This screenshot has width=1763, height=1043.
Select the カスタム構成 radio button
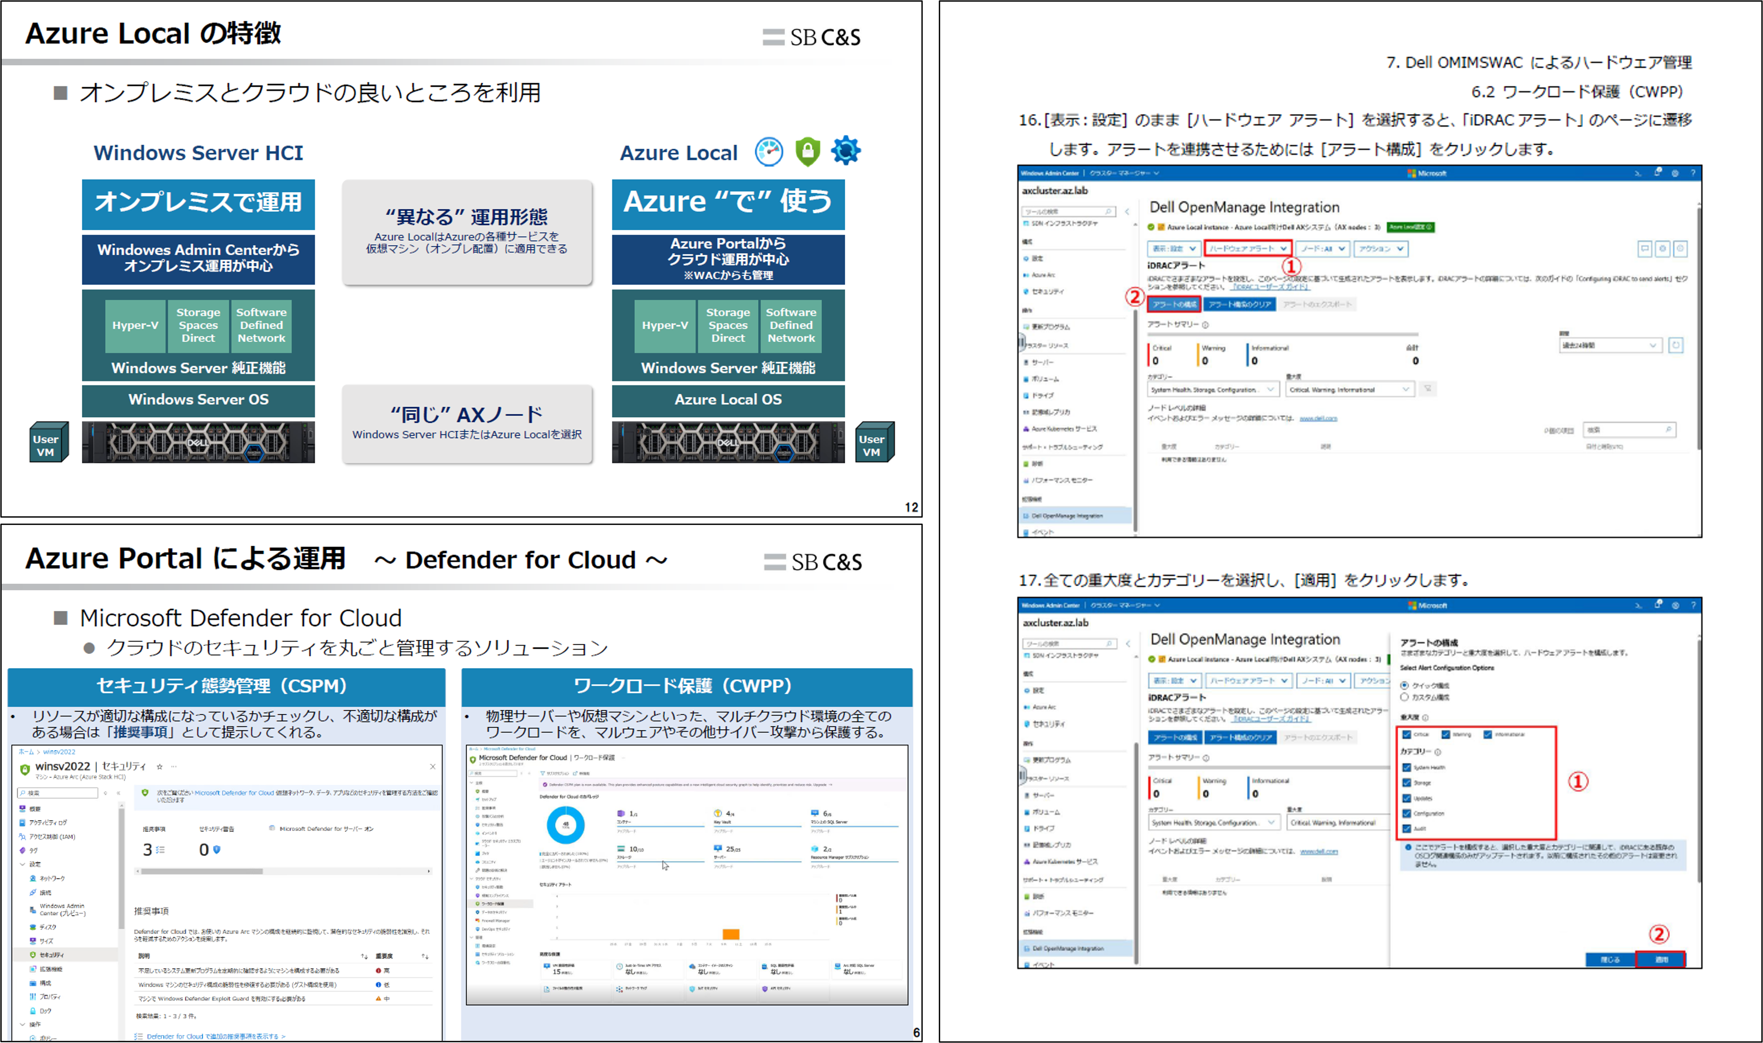(x=1405, y=697)
